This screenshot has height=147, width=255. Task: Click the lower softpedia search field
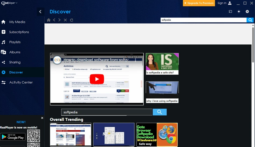tap(107, 112)
